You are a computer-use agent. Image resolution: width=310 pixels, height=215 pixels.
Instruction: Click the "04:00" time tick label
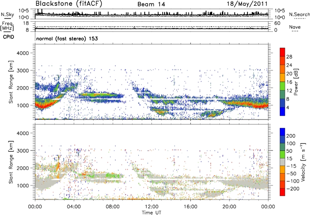[74, 207]
